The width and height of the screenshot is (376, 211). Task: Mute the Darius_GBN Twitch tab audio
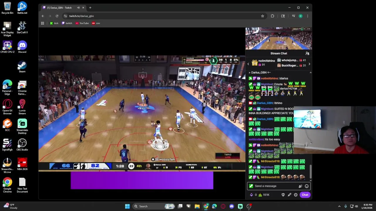(78, 8)
